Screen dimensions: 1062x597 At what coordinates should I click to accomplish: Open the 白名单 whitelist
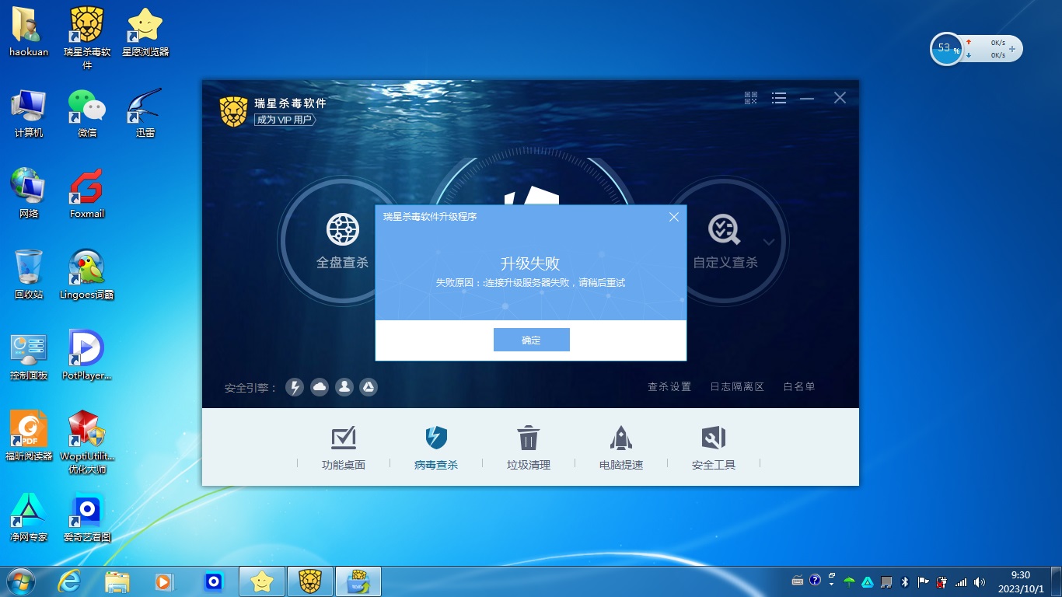tap(799, 386)
